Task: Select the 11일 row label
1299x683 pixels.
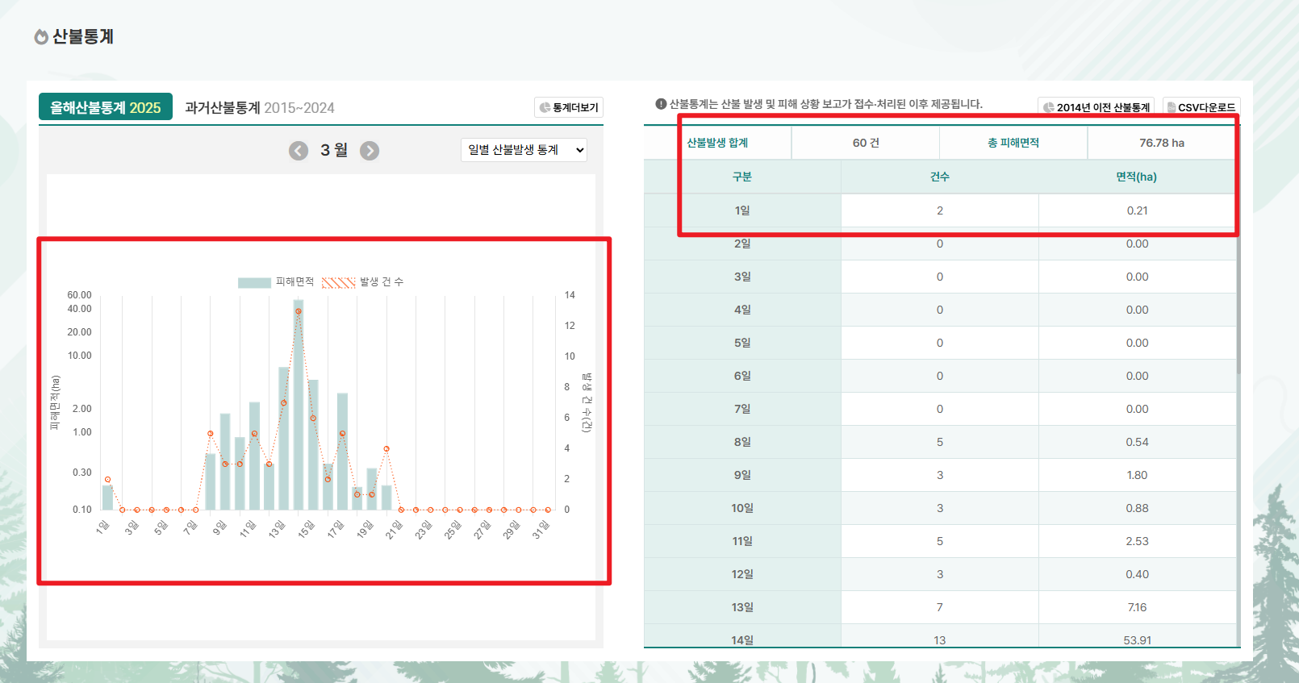Action: coord(742,541)
